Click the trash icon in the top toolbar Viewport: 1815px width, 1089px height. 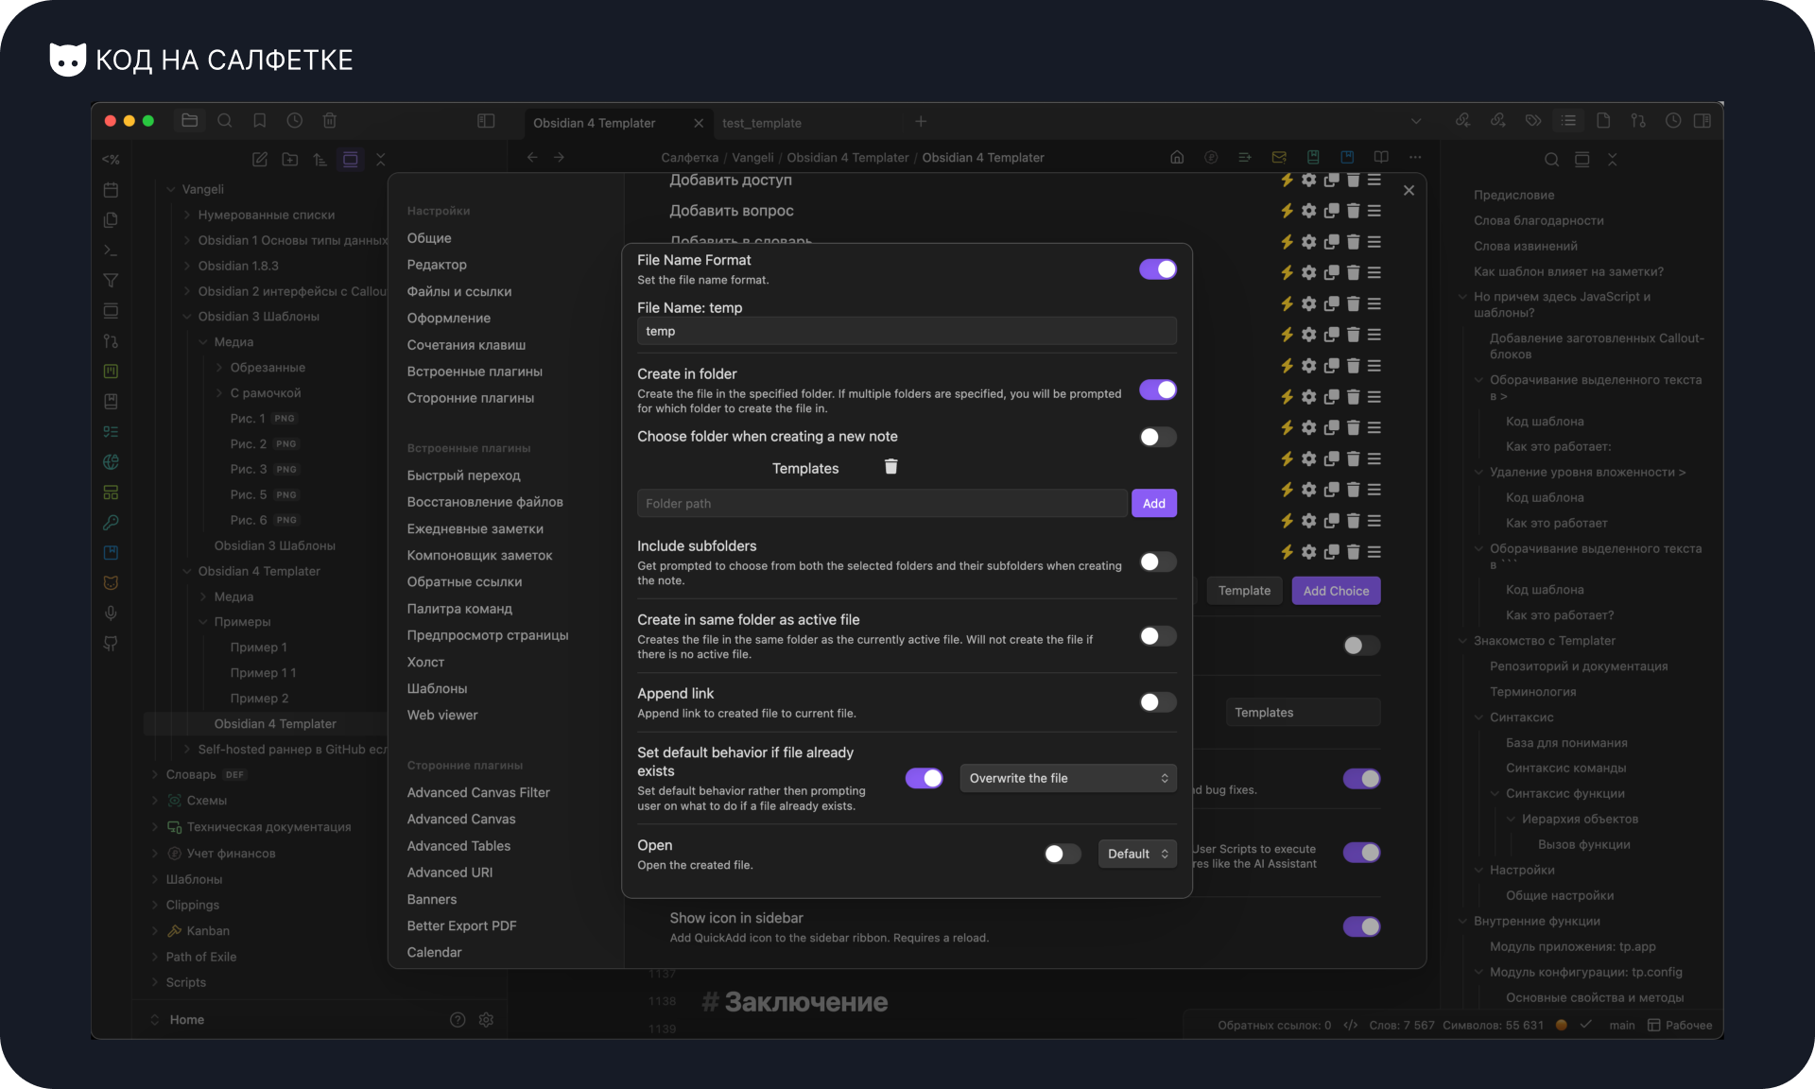(x=330, y=121)
